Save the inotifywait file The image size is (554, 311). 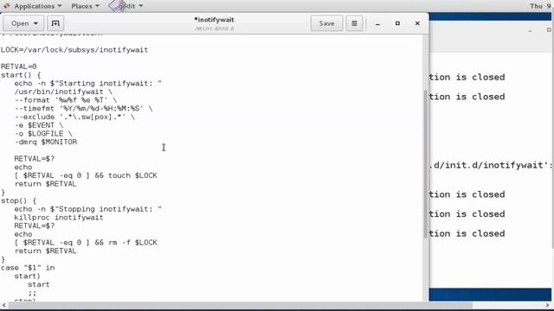click(x=326, y=23)
